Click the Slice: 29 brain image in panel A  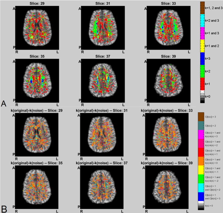37,28
